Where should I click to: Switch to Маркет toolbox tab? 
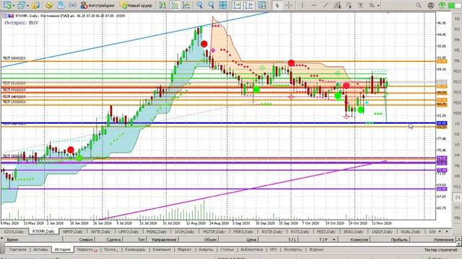[185, 250]
